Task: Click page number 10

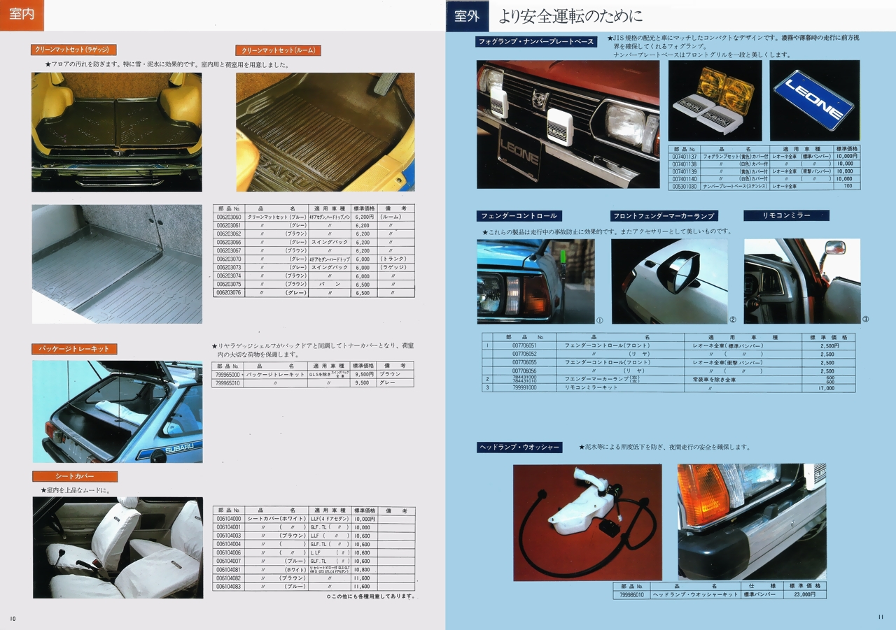Action: [12, 617]
